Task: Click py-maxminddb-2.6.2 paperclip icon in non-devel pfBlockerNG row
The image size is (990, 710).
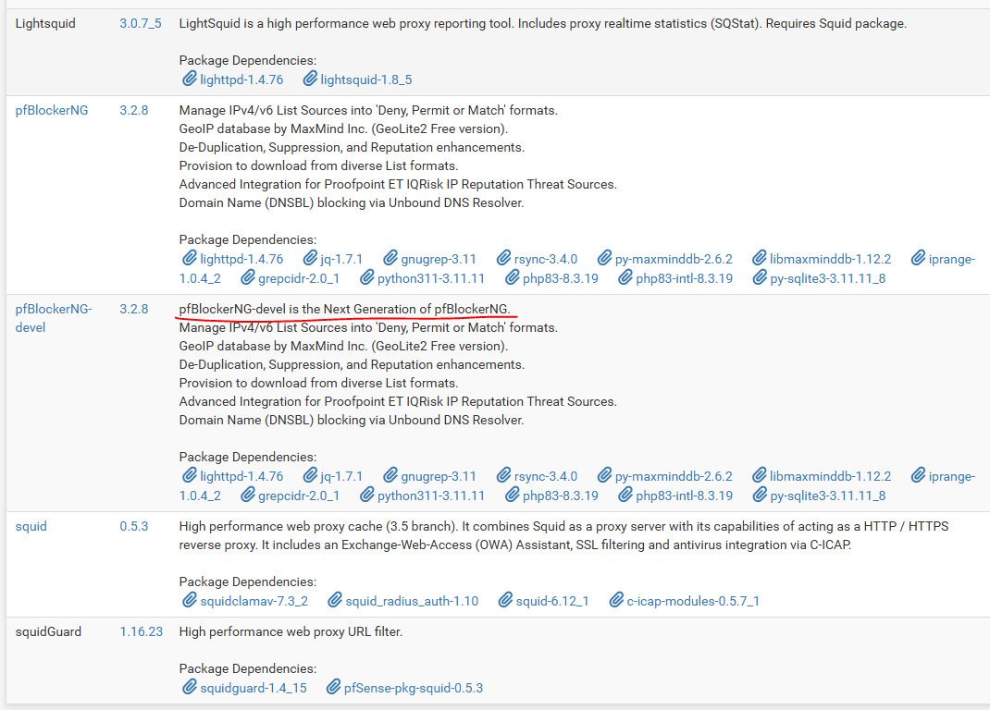Action: pyautogui.click(x=604, y=258)
